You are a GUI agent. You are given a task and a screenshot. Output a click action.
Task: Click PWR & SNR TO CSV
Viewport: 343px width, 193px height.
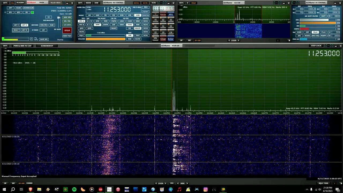point(22,46)
